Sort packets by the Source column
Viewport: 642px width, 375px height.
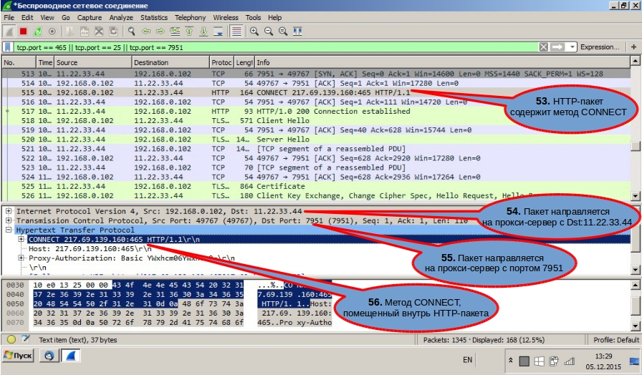tap(93, 62)
